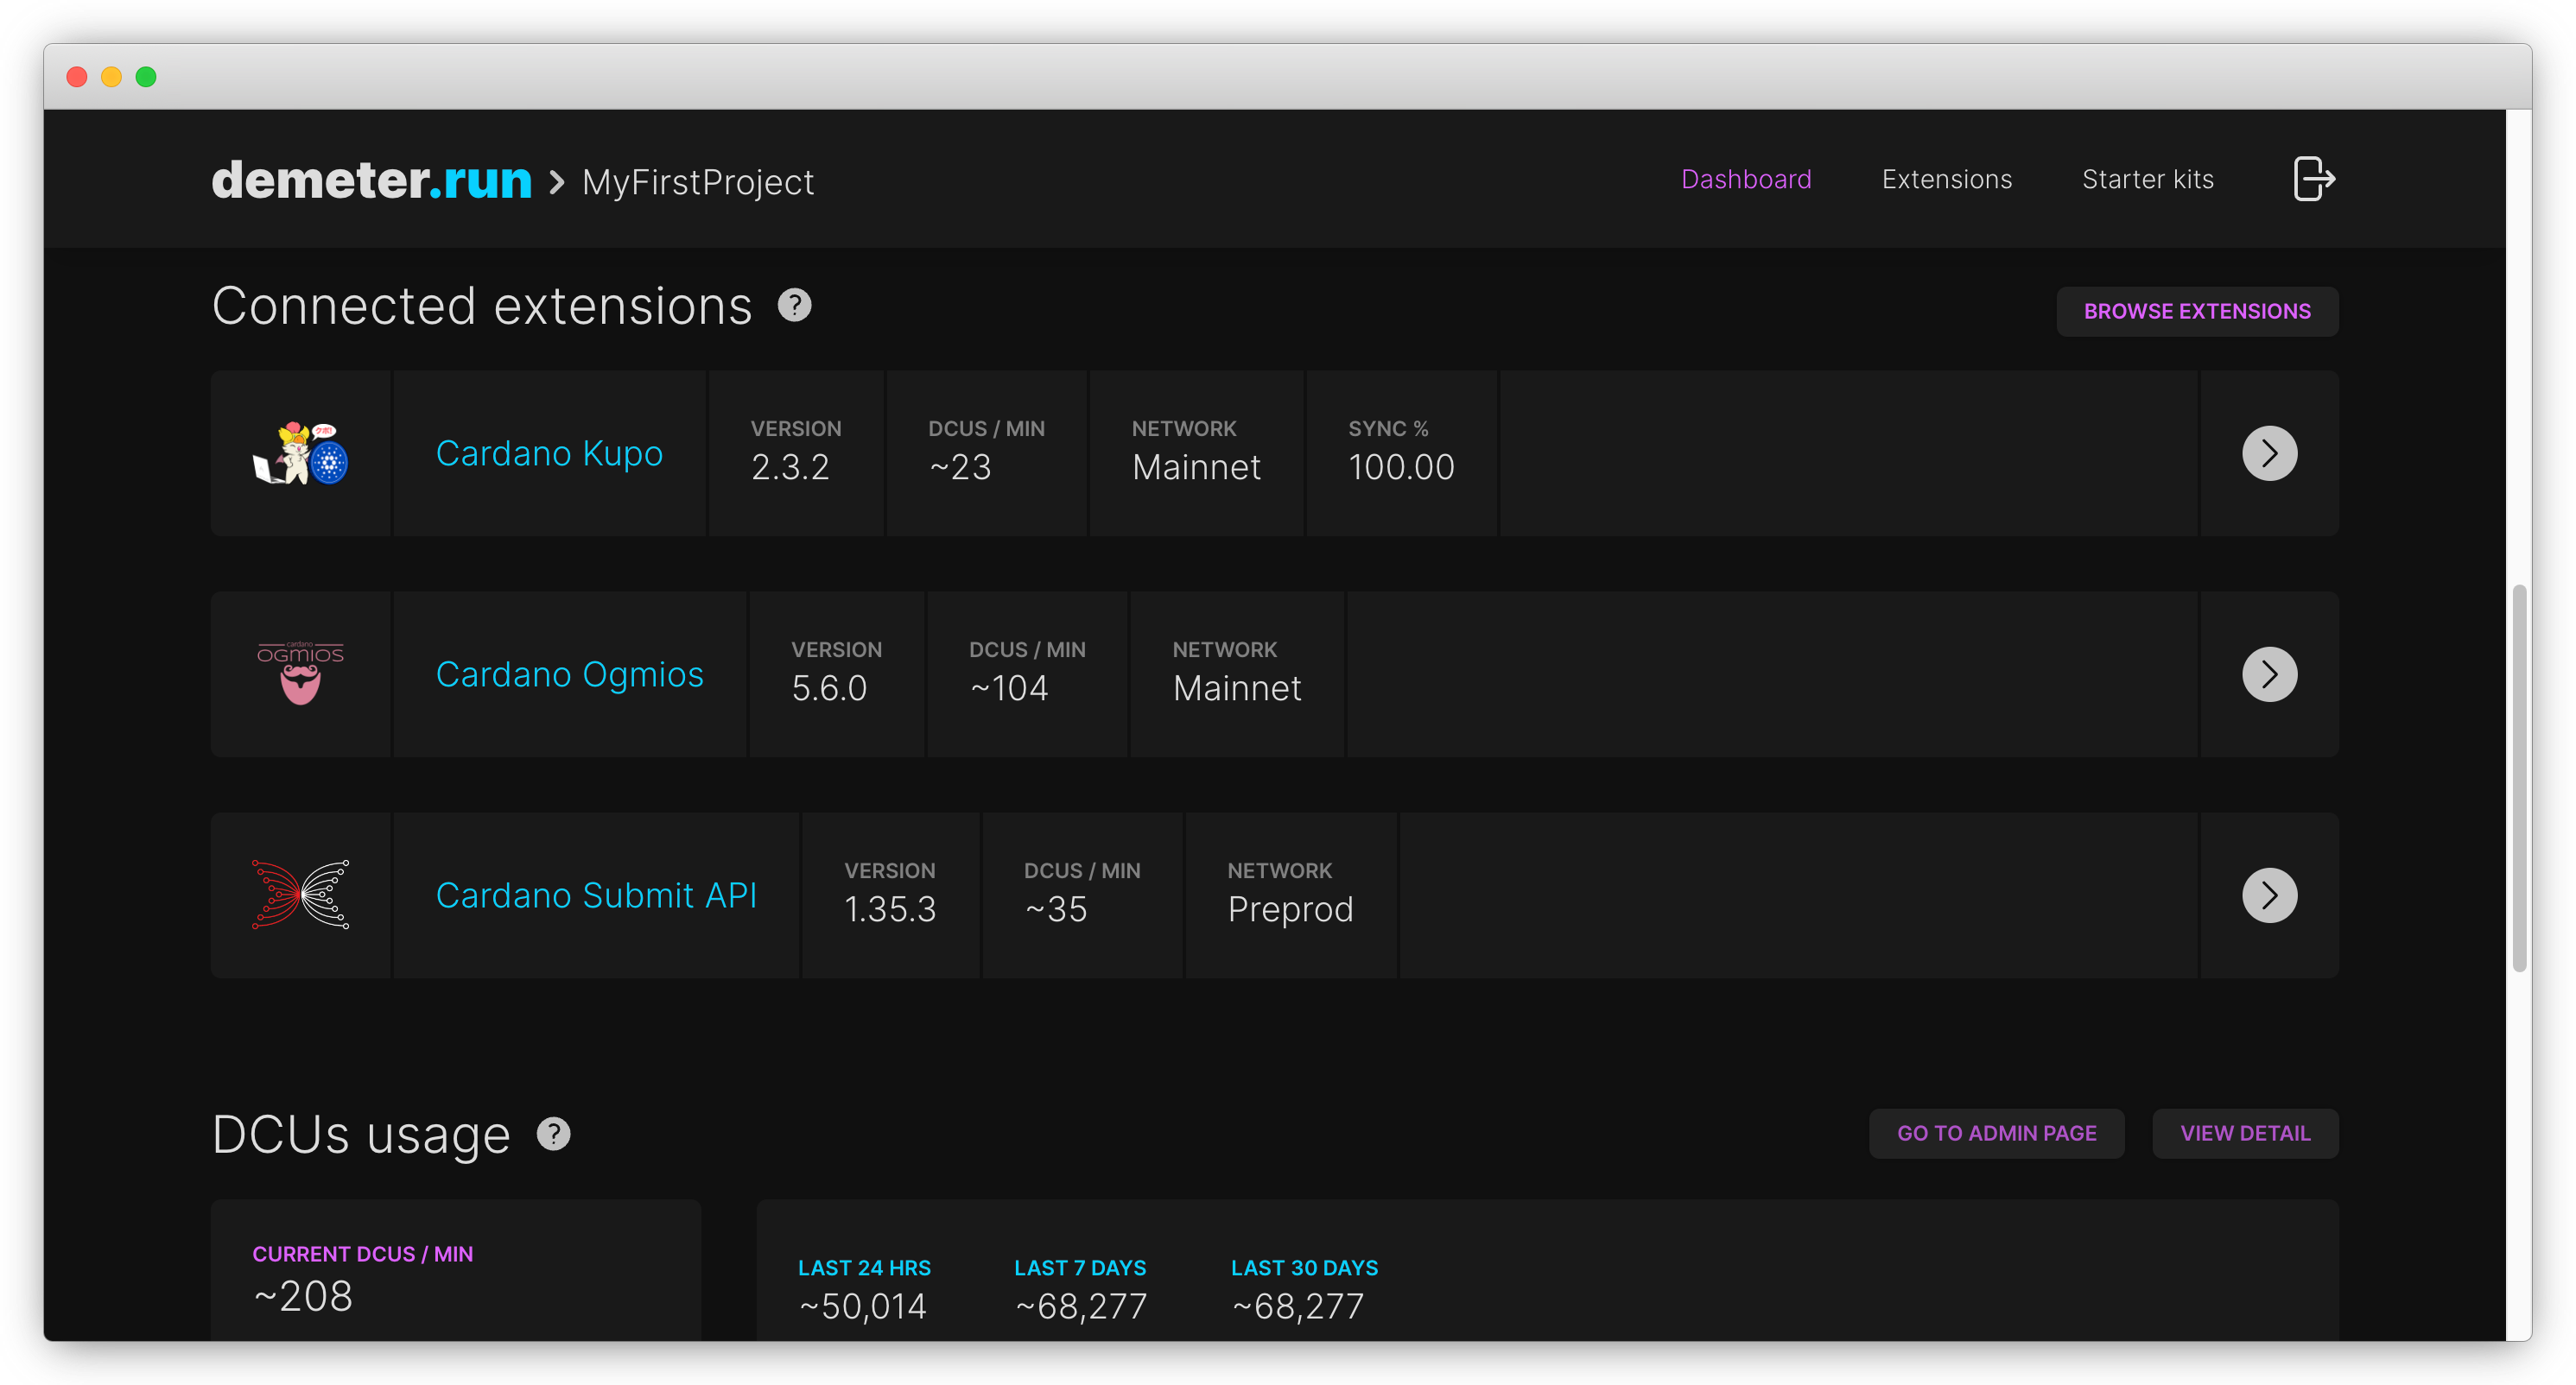Open the Cardano Ogmios link

tap(569, 674)
